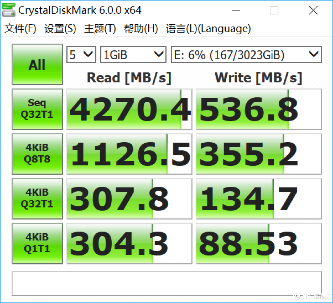Open the 设置(S) menu
333x303 pixels.
pos(60,29)
